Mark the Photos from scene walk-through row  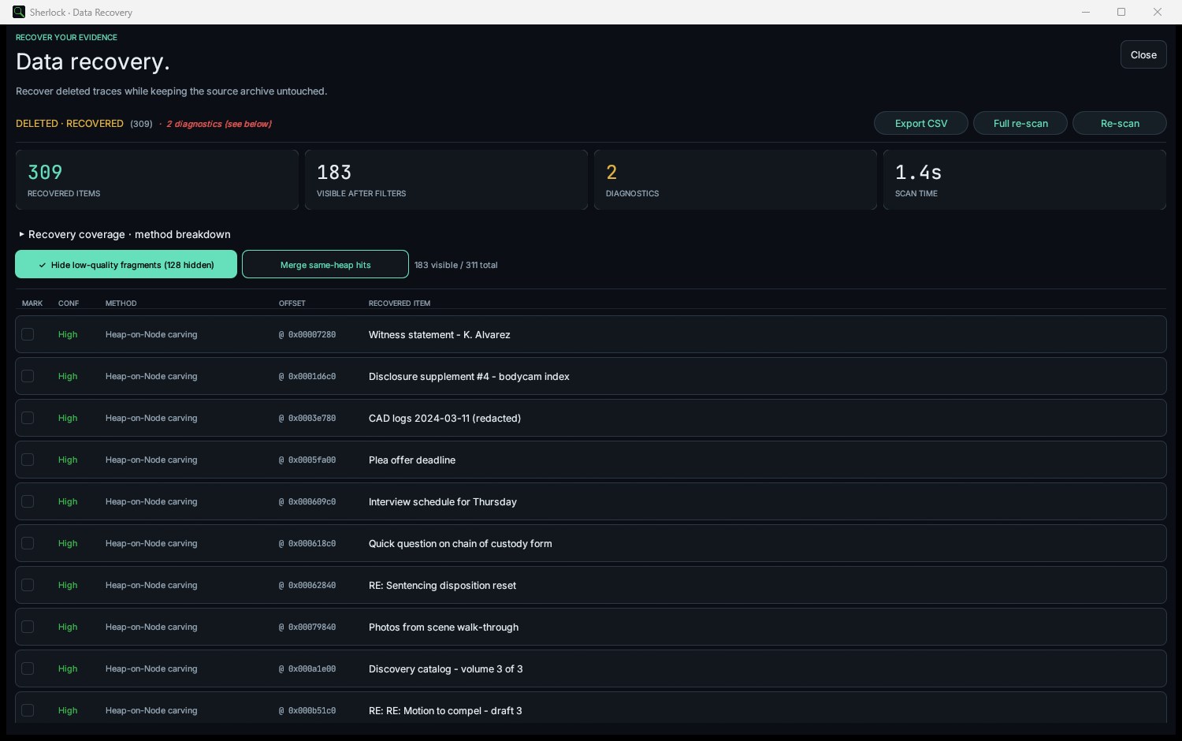coord(28,627)
